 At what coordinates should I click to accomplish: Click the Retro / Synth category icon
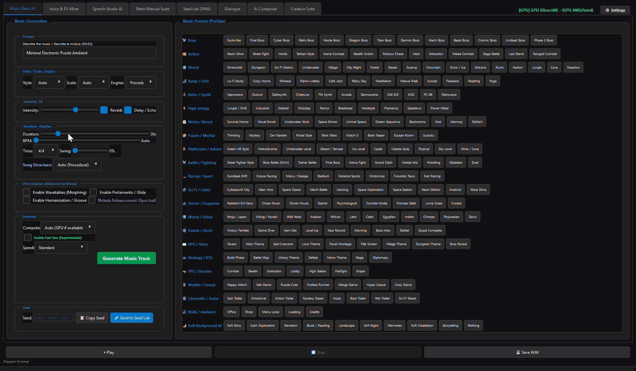[x=184, y=95]
